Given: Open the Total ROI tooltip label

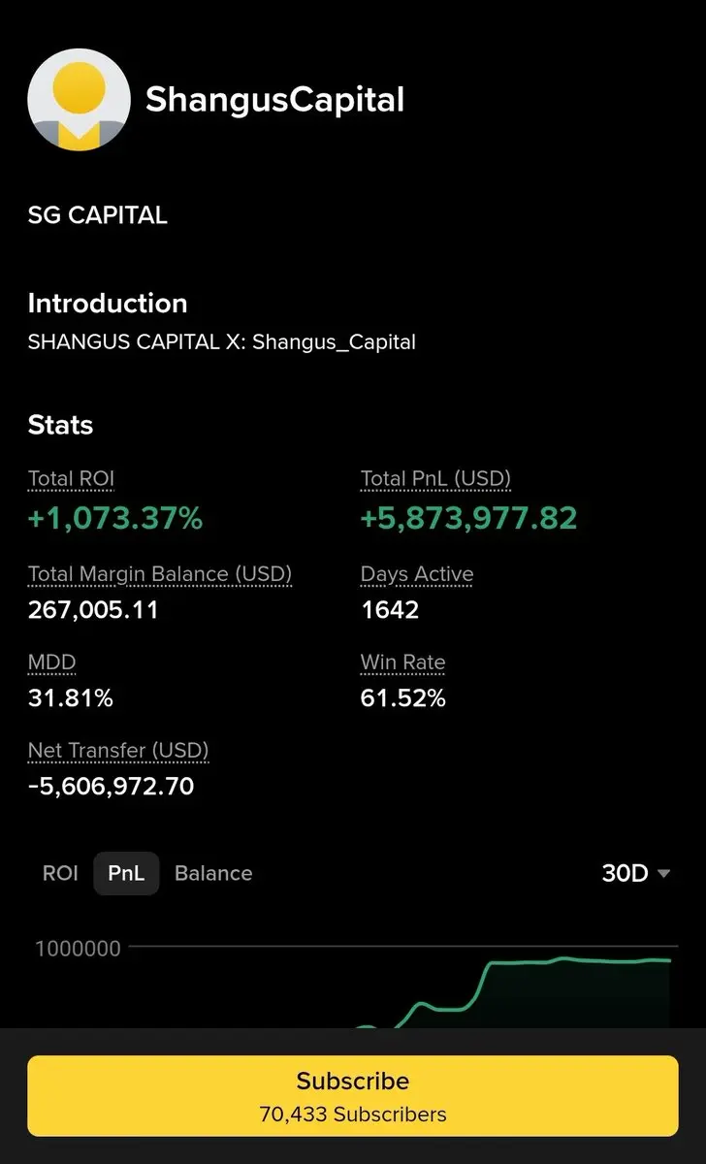Looking at the screenshot, I should pos(72,478).
